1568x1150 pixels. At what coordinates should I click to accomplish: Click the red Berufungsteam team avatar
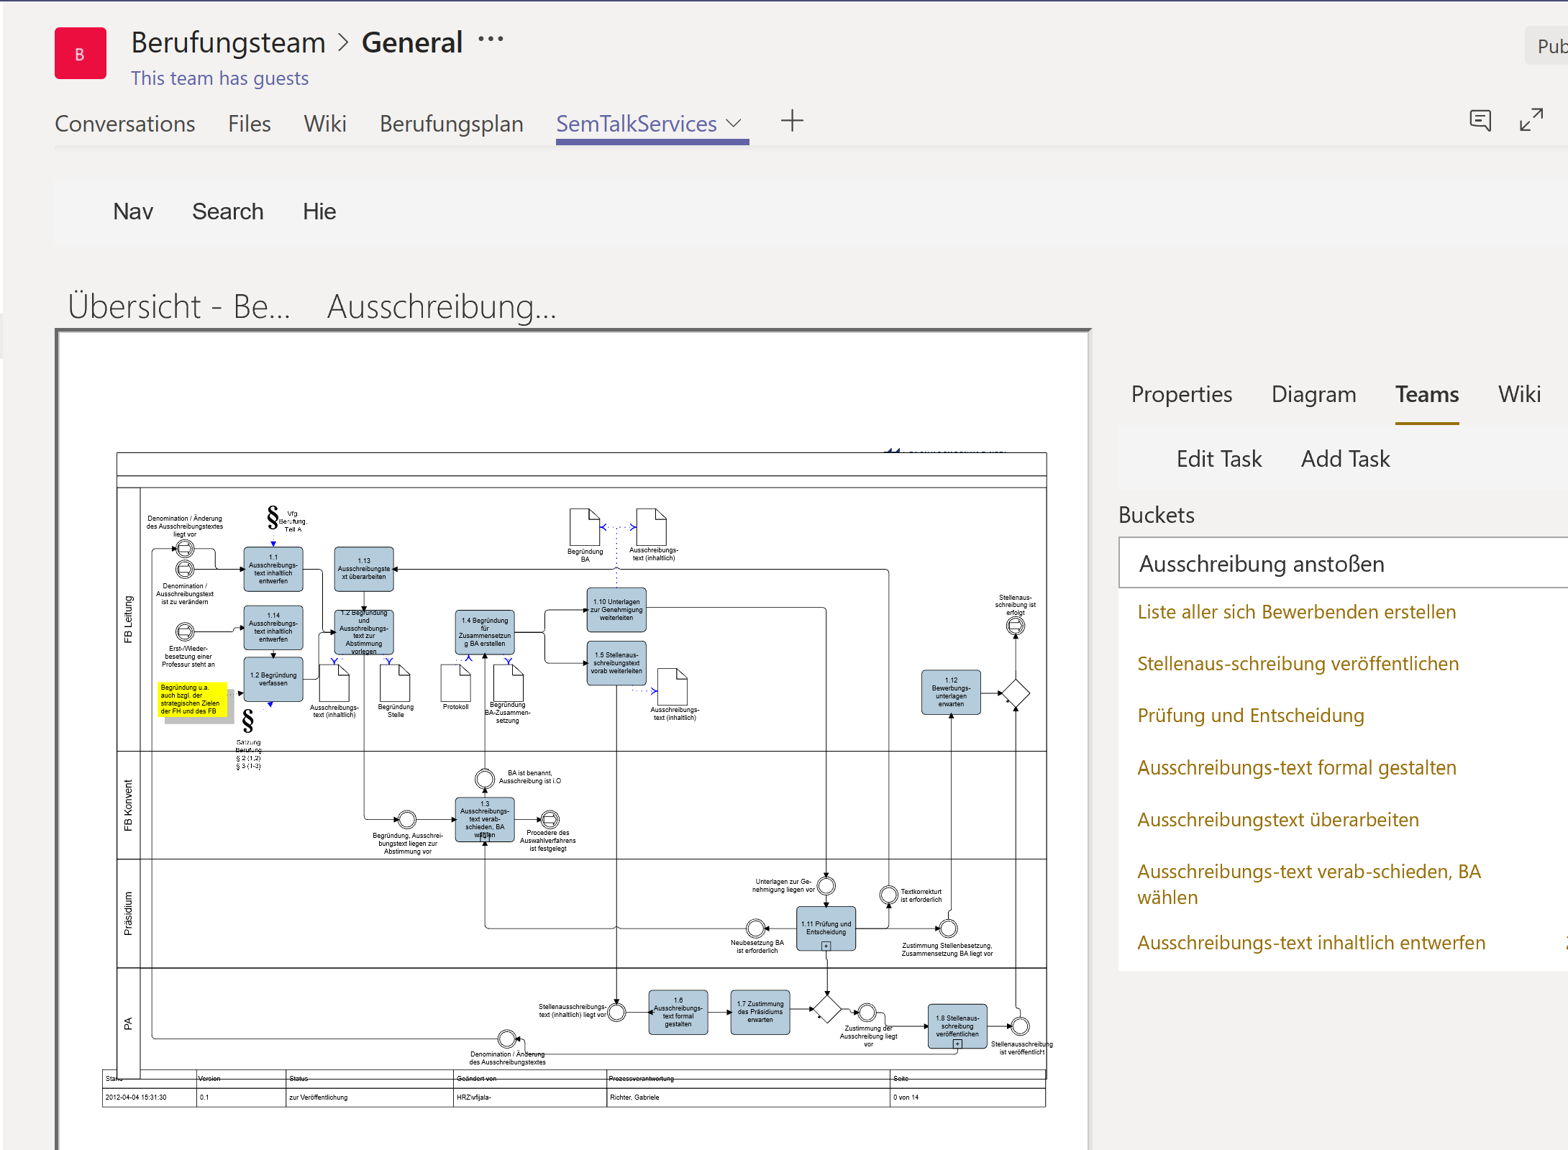pyautogui.click(x=80, y=54)
